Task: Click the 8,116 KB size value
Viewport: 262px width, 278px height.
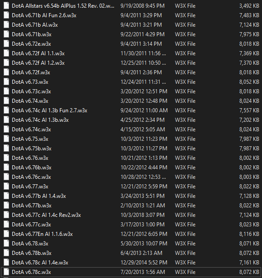Action: click(x=249, y=234)
